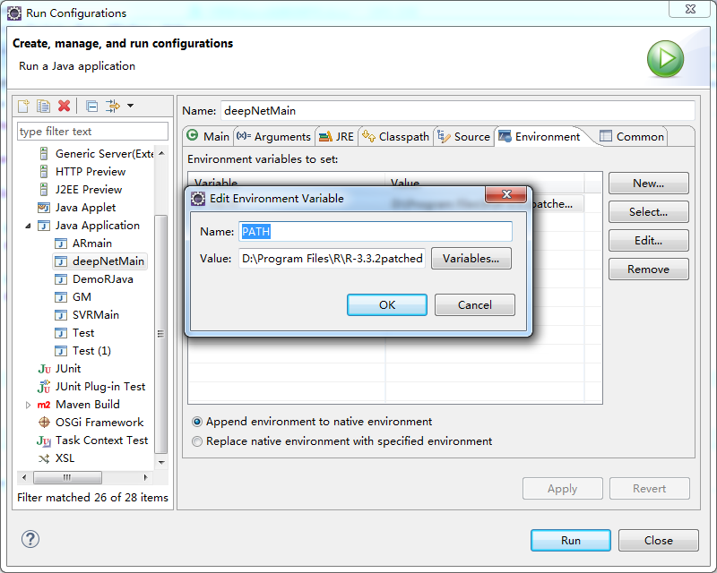The image size is (717, 573).
Task: Select Append environment to native environment
Action: point(197,422)
